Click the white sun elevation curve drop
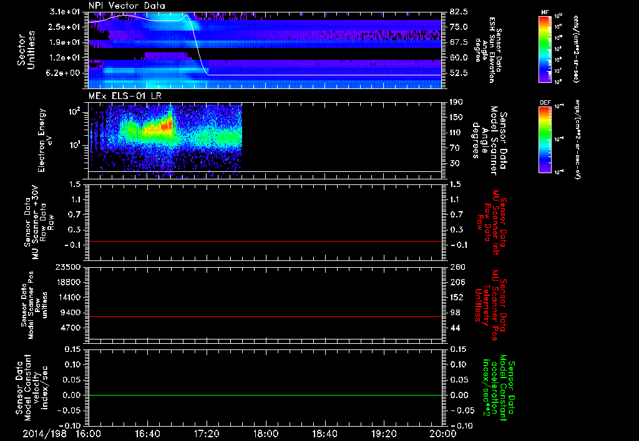 (x=198, y=47)
